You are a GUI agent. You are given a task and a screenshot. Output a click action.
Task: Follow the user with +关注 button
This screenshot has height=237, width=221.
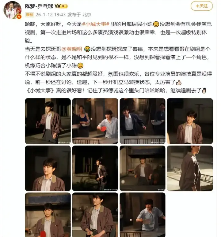pos(202,6)
